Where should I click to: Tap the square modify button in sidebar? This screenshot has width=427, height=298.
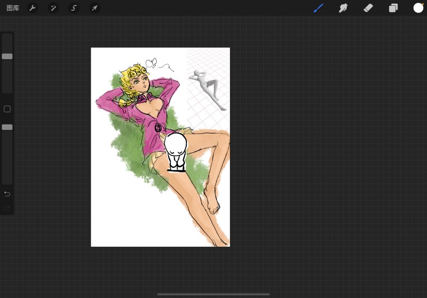[x=7, y=109]
